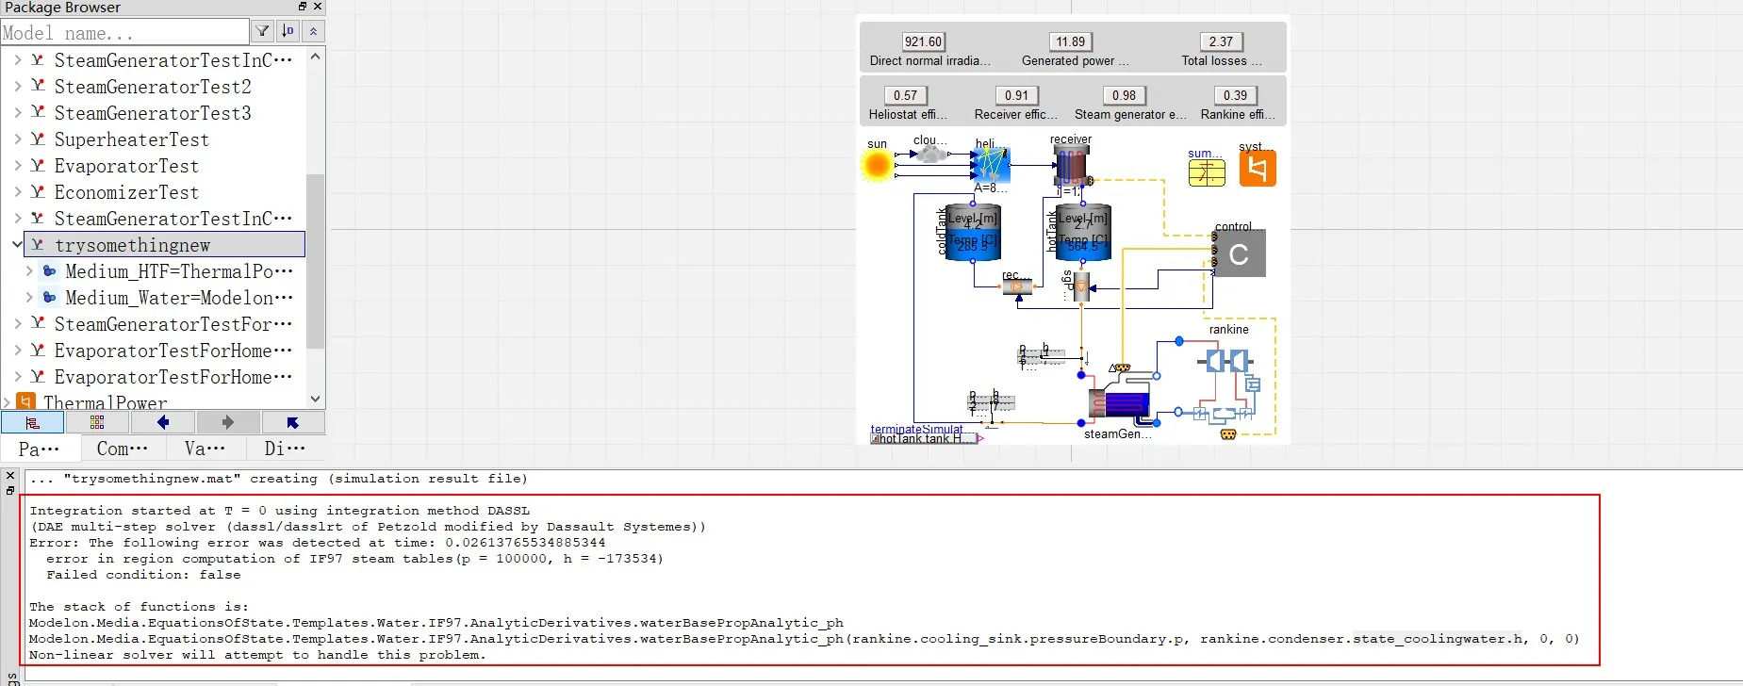Open the Di… tab at panel bottom

285,449
